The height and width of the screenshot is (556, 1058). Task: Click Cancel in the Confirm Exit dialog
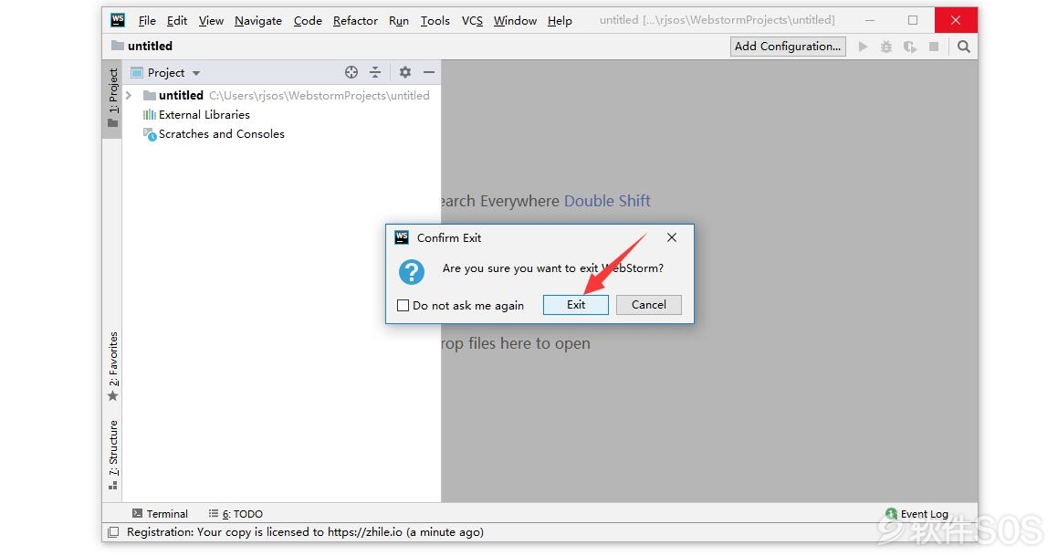coord(648,305)
